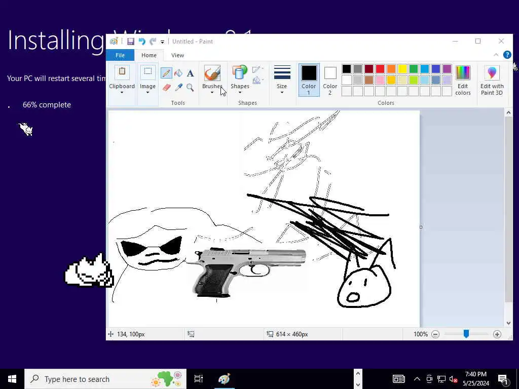Select the Color picker eyedropper tool
The width and height of the screenshot is (519, 389).
pos(178,87)
